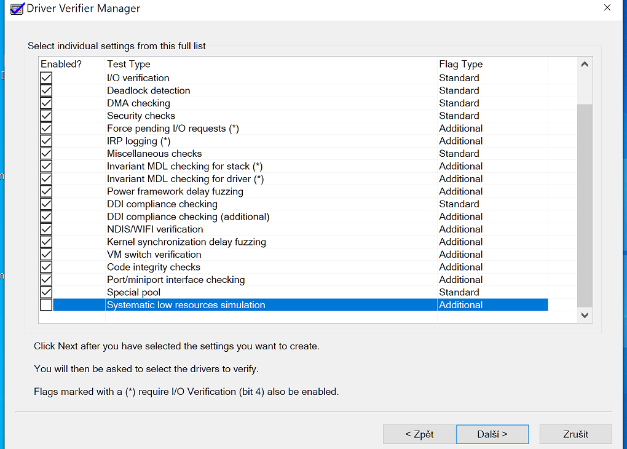Go back with the Zpět button
The height and width of the screenshot is (449, 627).
419,434
